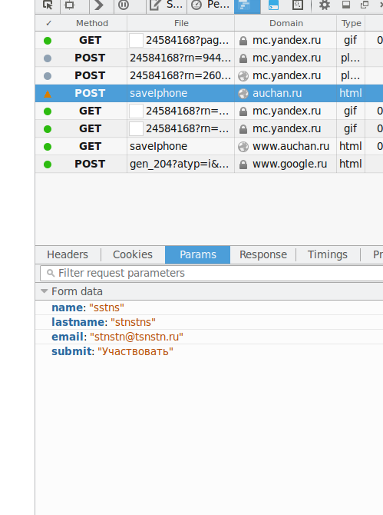383x515 pixels.
Task: Select the highlighted Network panel icon
Action: click(x=247, y=5)
